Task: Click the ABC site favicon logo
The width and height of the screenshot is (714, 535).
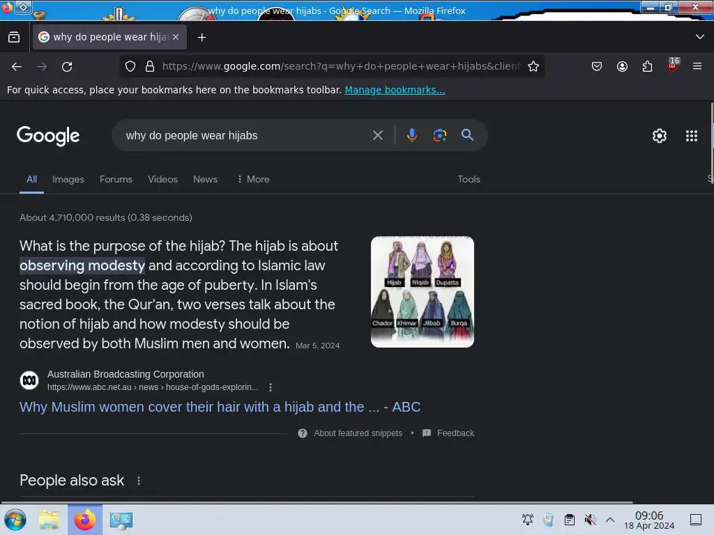Action: pos(29,380)
